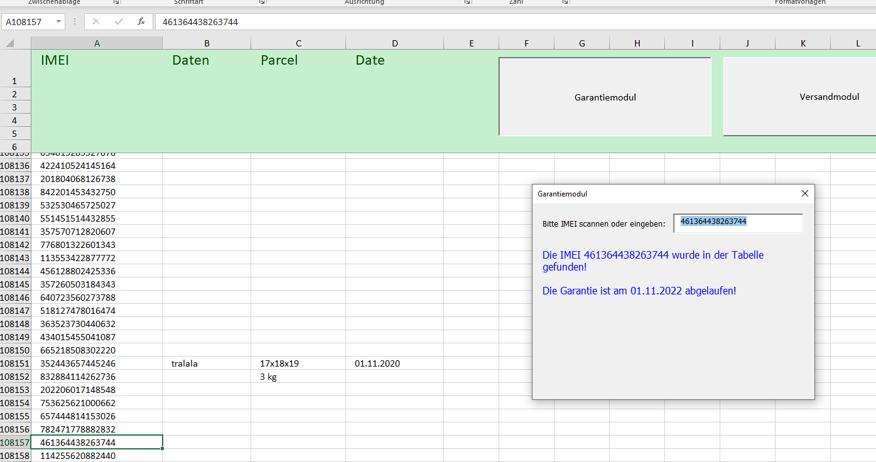The width and height of the screenshot is (876, 462).
Task: Open the Schriftart dialog launcher
Action: (x=262, y=3)
